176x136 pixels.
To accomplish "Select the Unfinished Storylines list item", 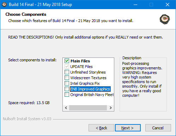I will tap(88, 72).
